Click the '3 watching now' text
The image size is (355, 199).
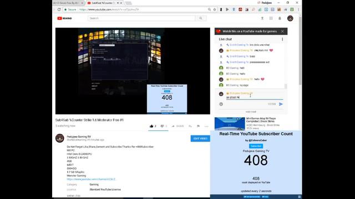point(65,126)
